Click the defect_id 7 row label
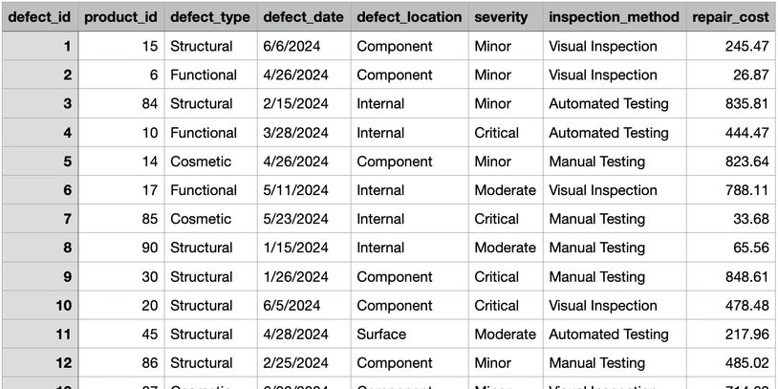Image resolution: width=778 pixels, height=389 pixels. pyautogui.click(x=39, y=219)
